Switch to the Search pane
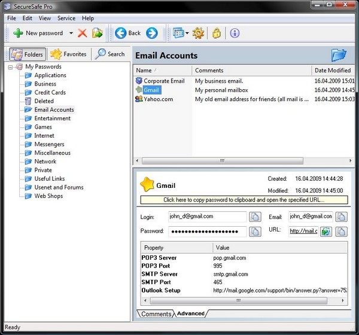359x335 pixels. tap(109, 54)
